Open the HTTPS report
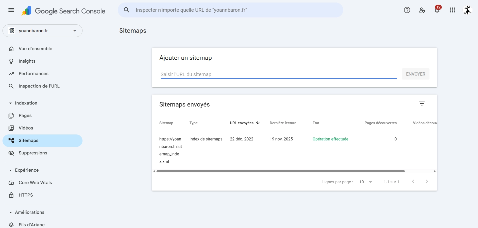 (42, 195)
